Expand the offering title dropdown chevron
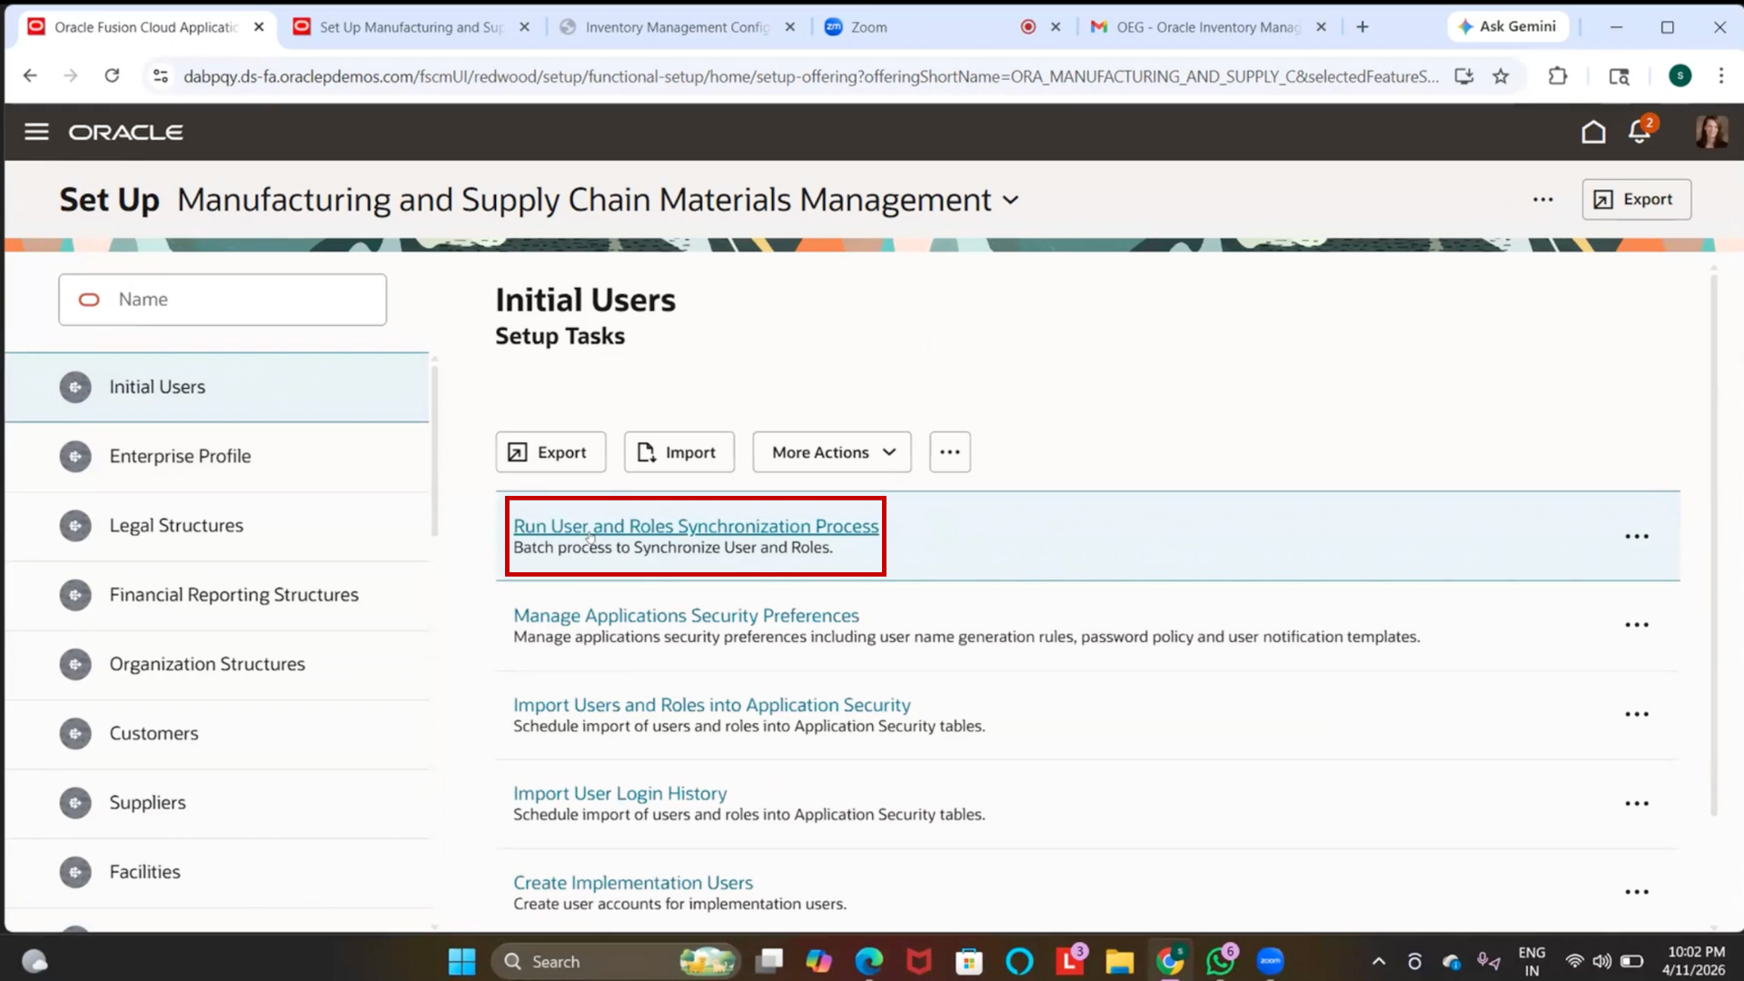1744x981 pixels. [1011, 200]
